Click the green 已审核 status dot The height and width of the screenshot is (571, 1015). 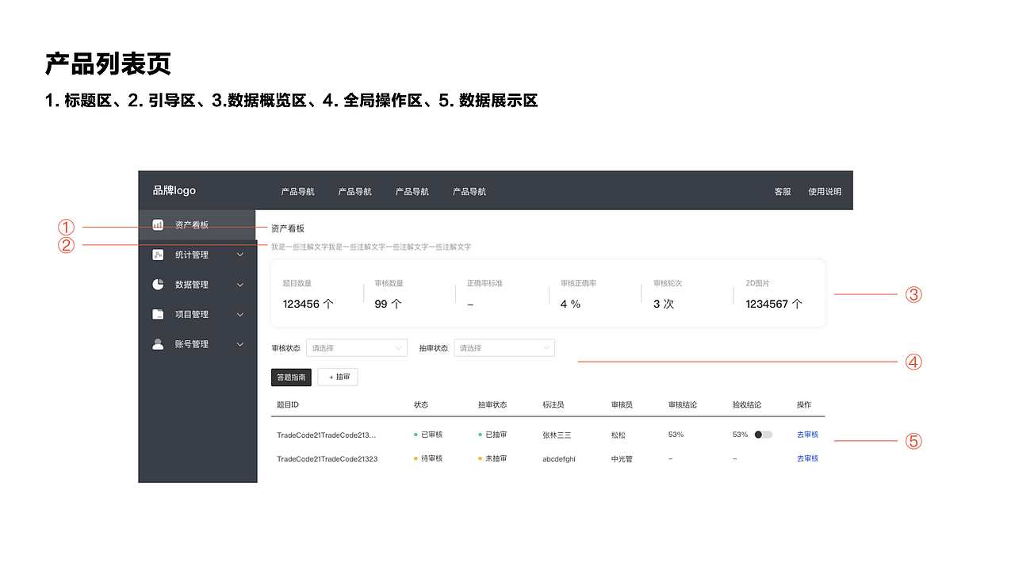[415, 434]
